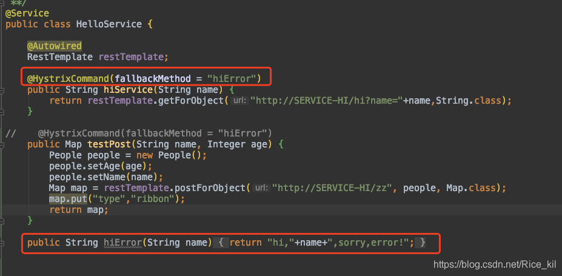The image size is (562, 276).
Task: Click the url: hint before SERVICE-HI/zz
Action: tap(261, 188)
